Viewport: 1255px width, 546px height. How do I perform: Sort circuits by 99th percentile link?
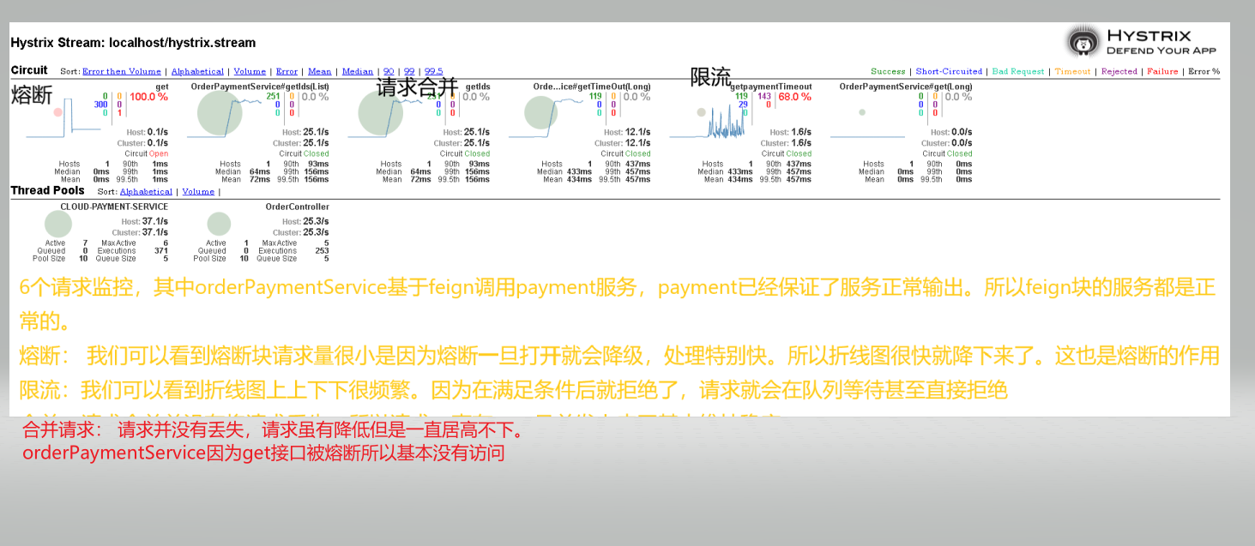409,72
